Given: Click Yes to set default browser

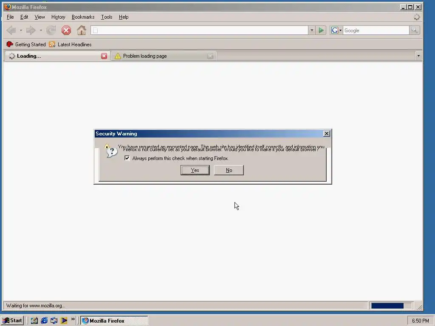Looking at the screenshot, I should coord(195,170).
